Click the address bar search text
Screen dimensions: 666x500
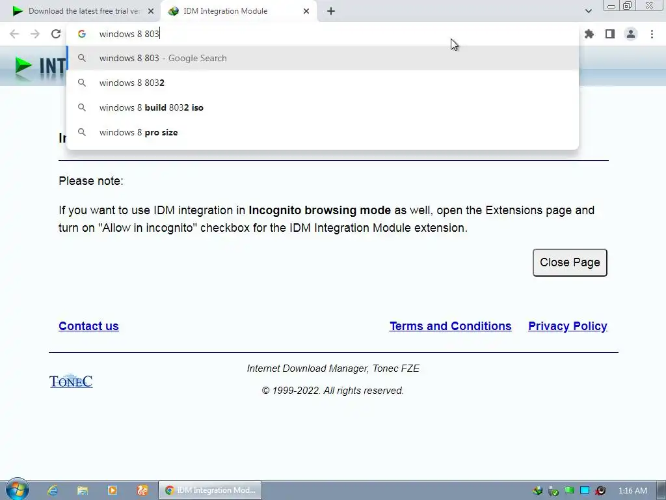point(129,34)
